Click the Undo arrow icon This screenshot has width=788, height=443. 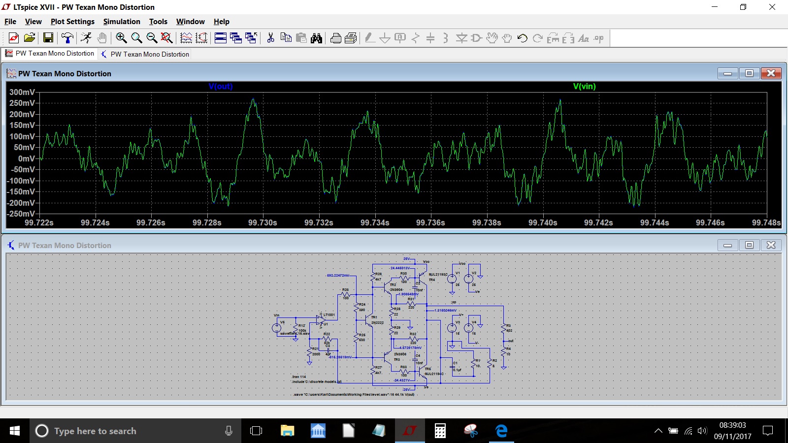click(523, 38)
